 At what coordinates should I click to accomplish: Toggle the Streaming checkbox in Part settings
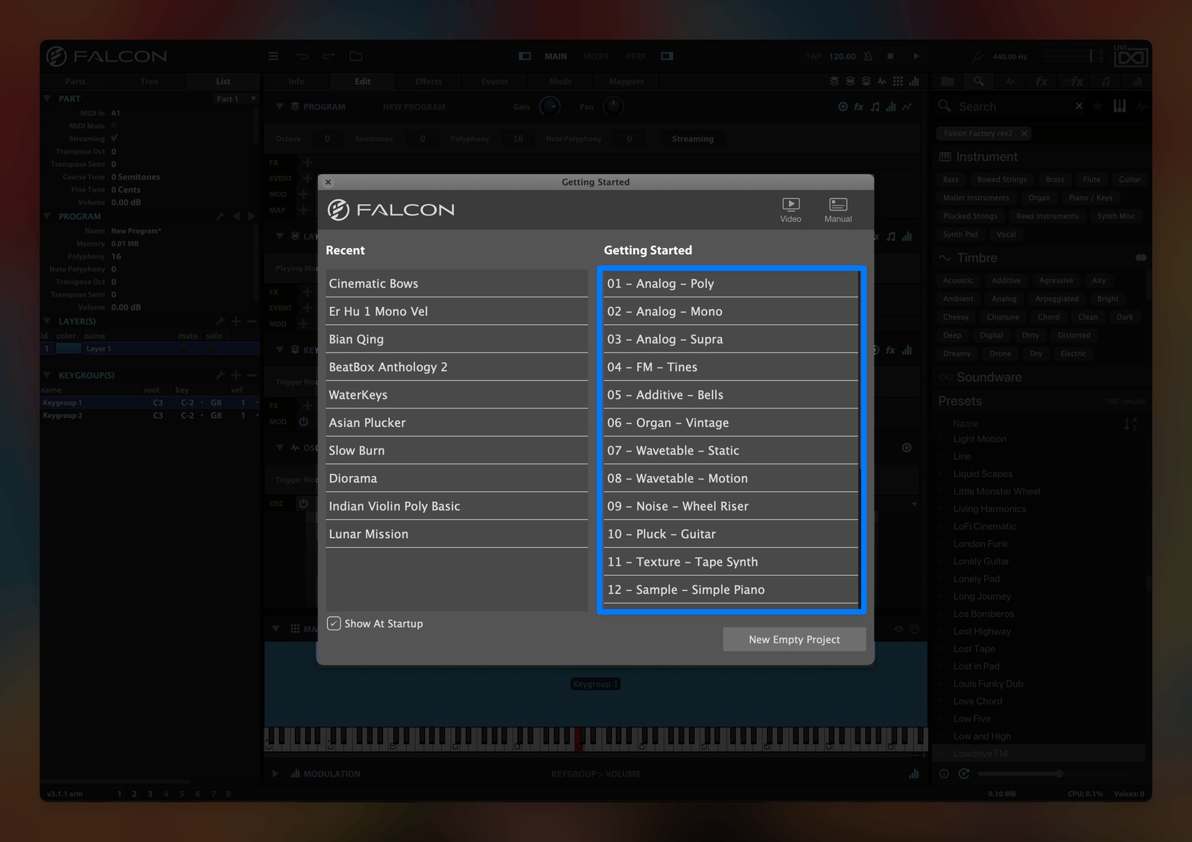coord(114,139)
